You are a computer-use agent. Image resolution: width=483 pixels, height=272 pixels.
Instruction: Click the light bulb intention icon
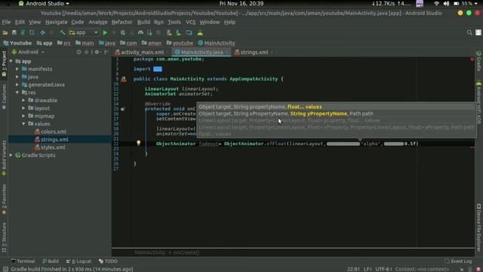139,143
